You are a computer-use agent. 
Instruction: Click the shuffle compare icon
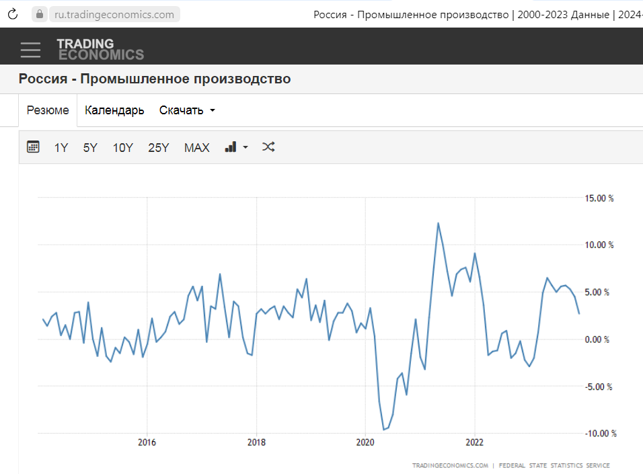coord(268,147)
